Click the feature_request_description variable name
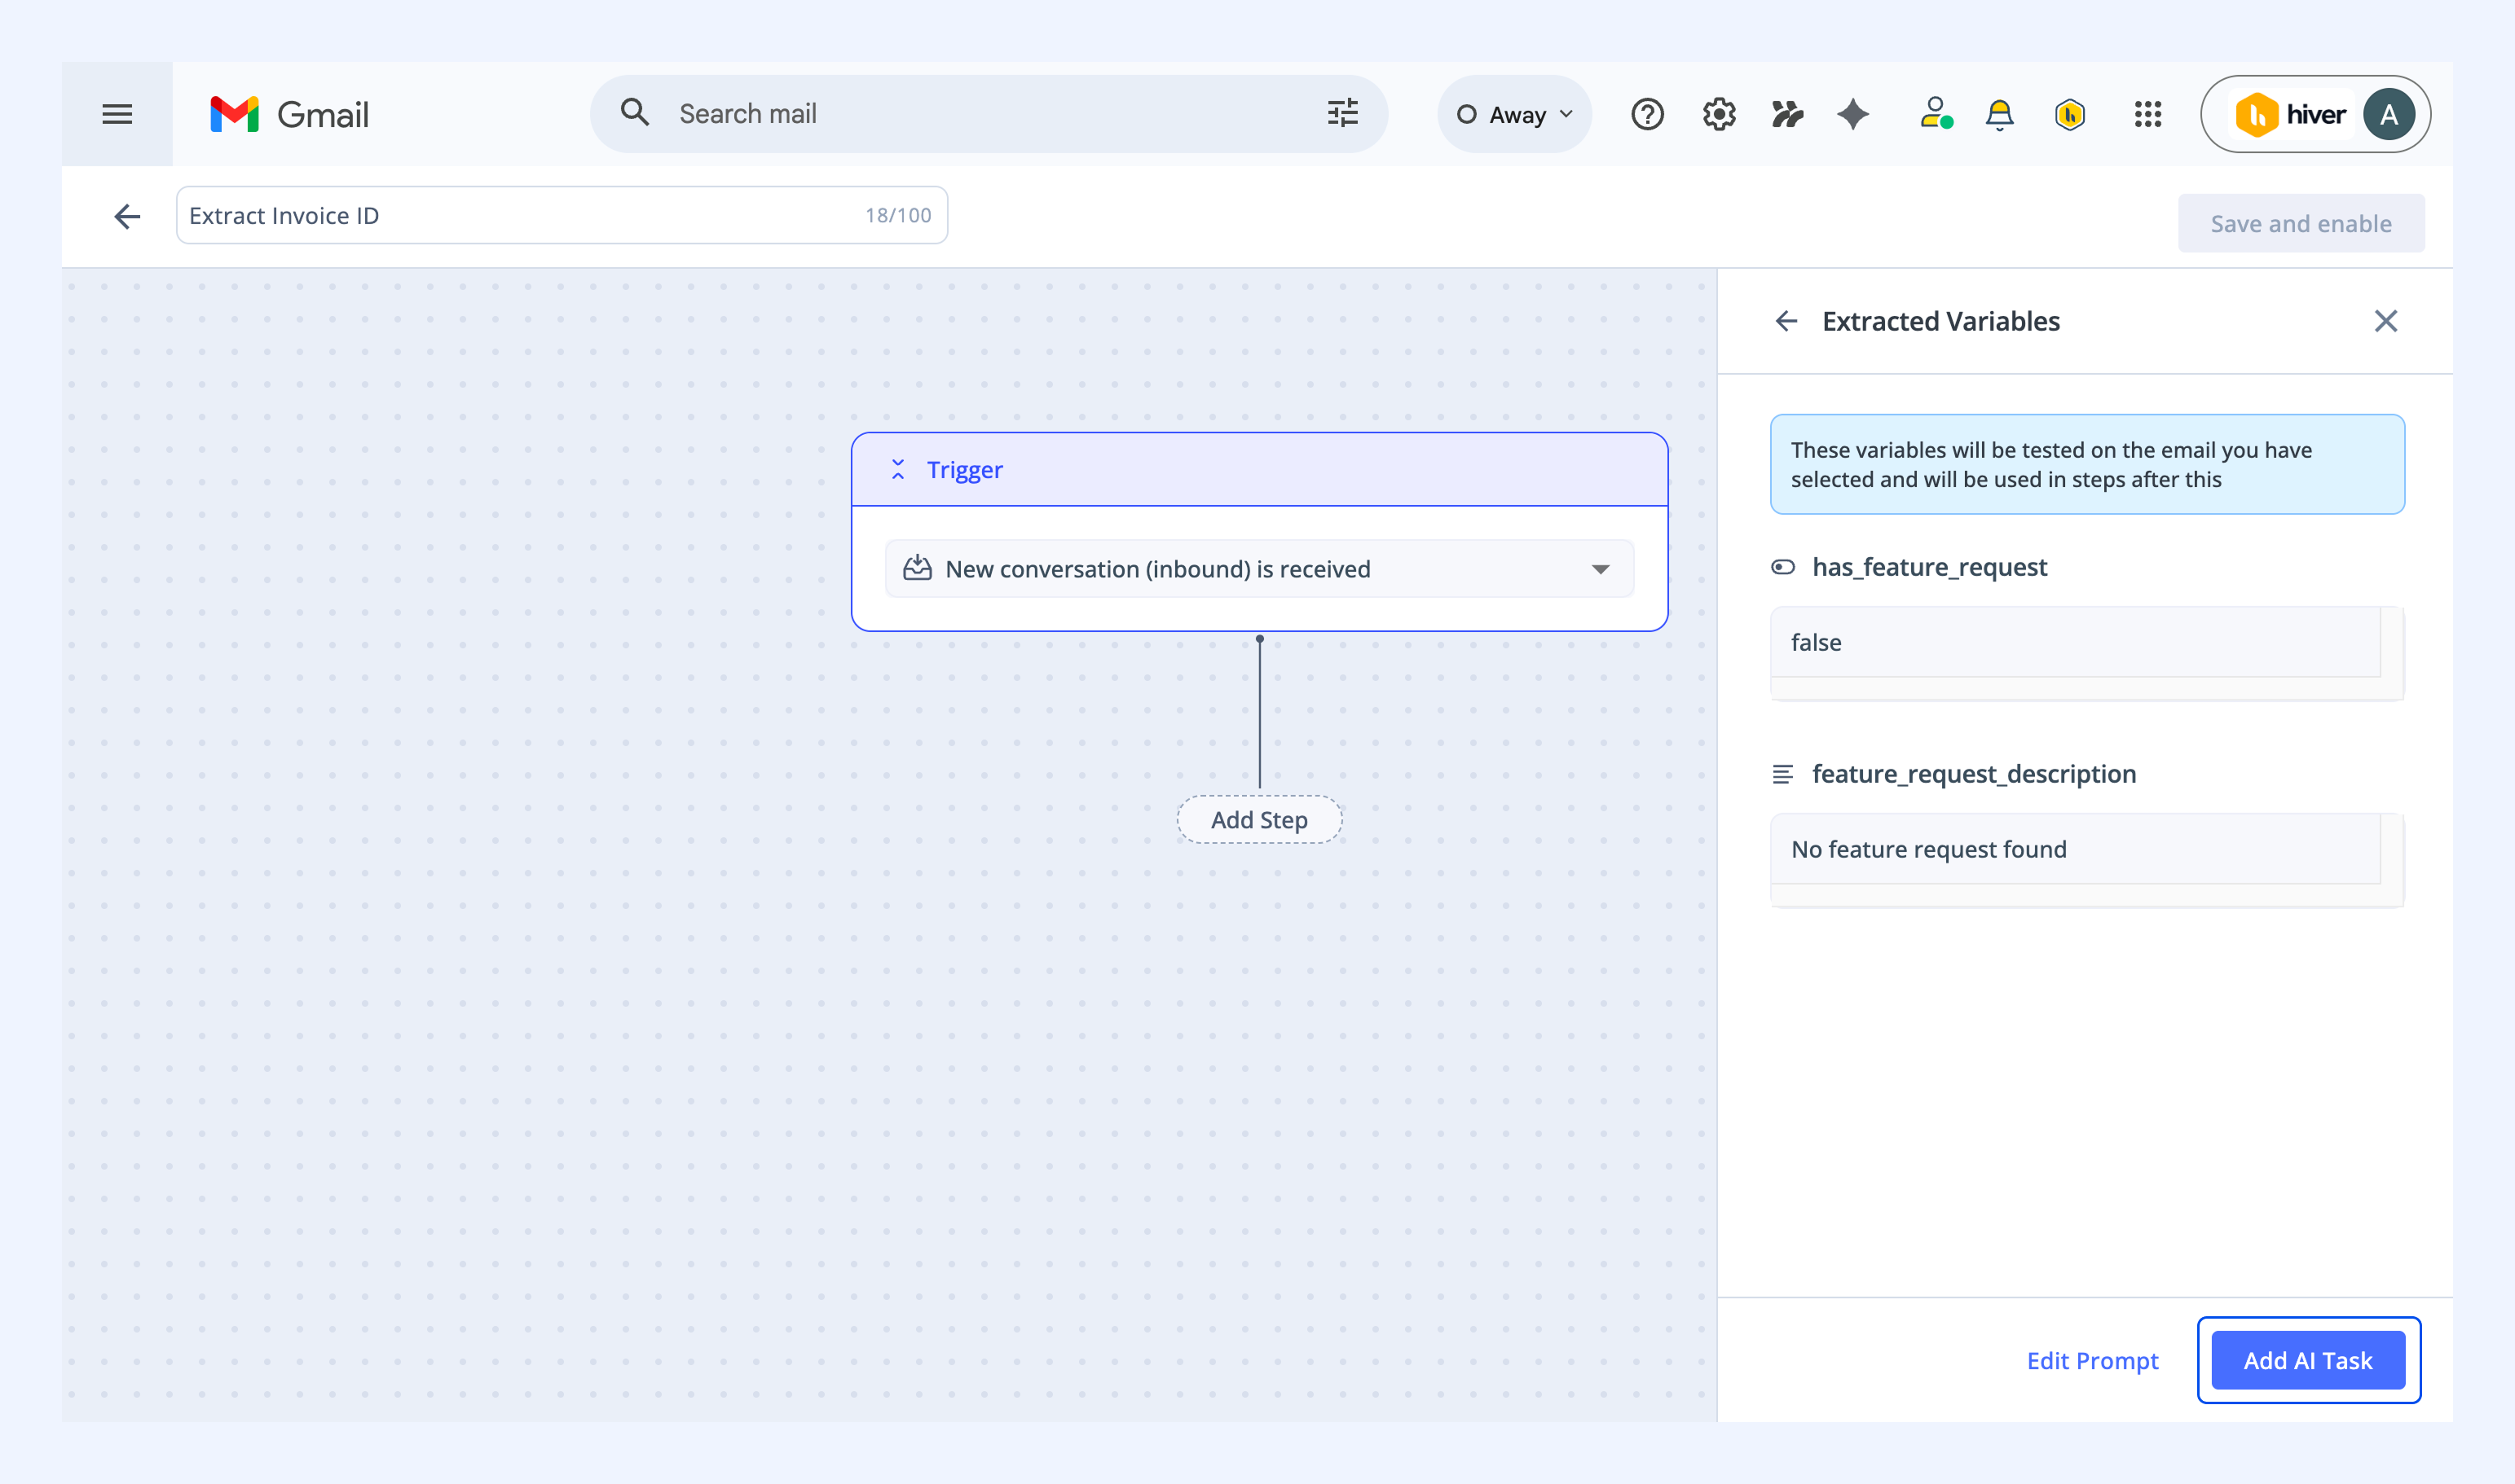 point(1974,774)
